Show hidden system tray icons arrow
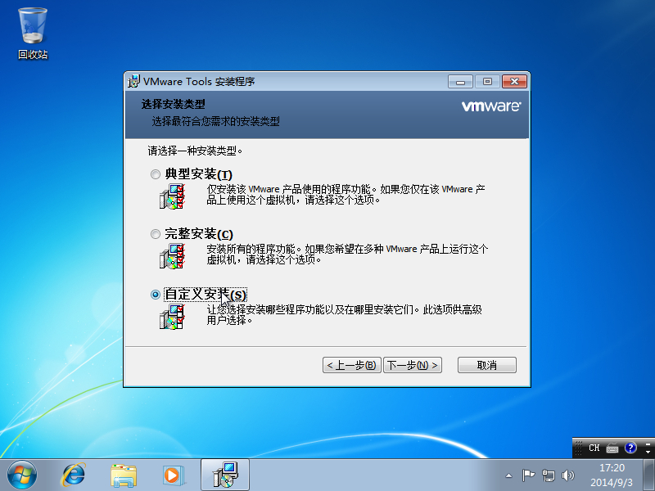The height and width of the screenshot is (491, 655). tap(508, 475)
